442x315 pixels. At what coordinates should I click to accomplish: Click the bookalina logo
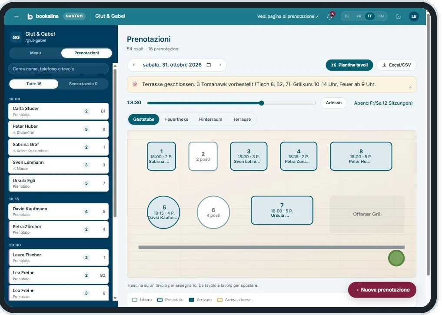tap(43, 17)
